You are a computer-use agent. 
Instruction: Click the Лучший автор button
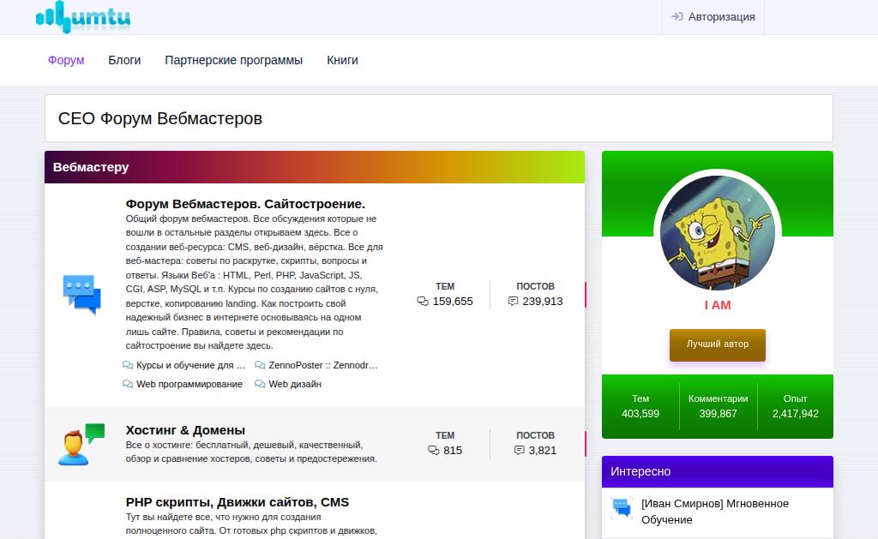click(718, 344)
